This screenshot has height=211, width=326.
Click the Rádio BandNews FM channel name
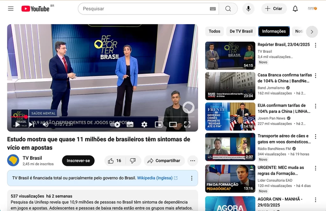(x=274, y=149)
